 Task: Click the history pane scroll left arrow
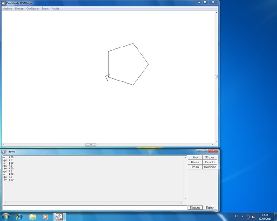point(5,203)
